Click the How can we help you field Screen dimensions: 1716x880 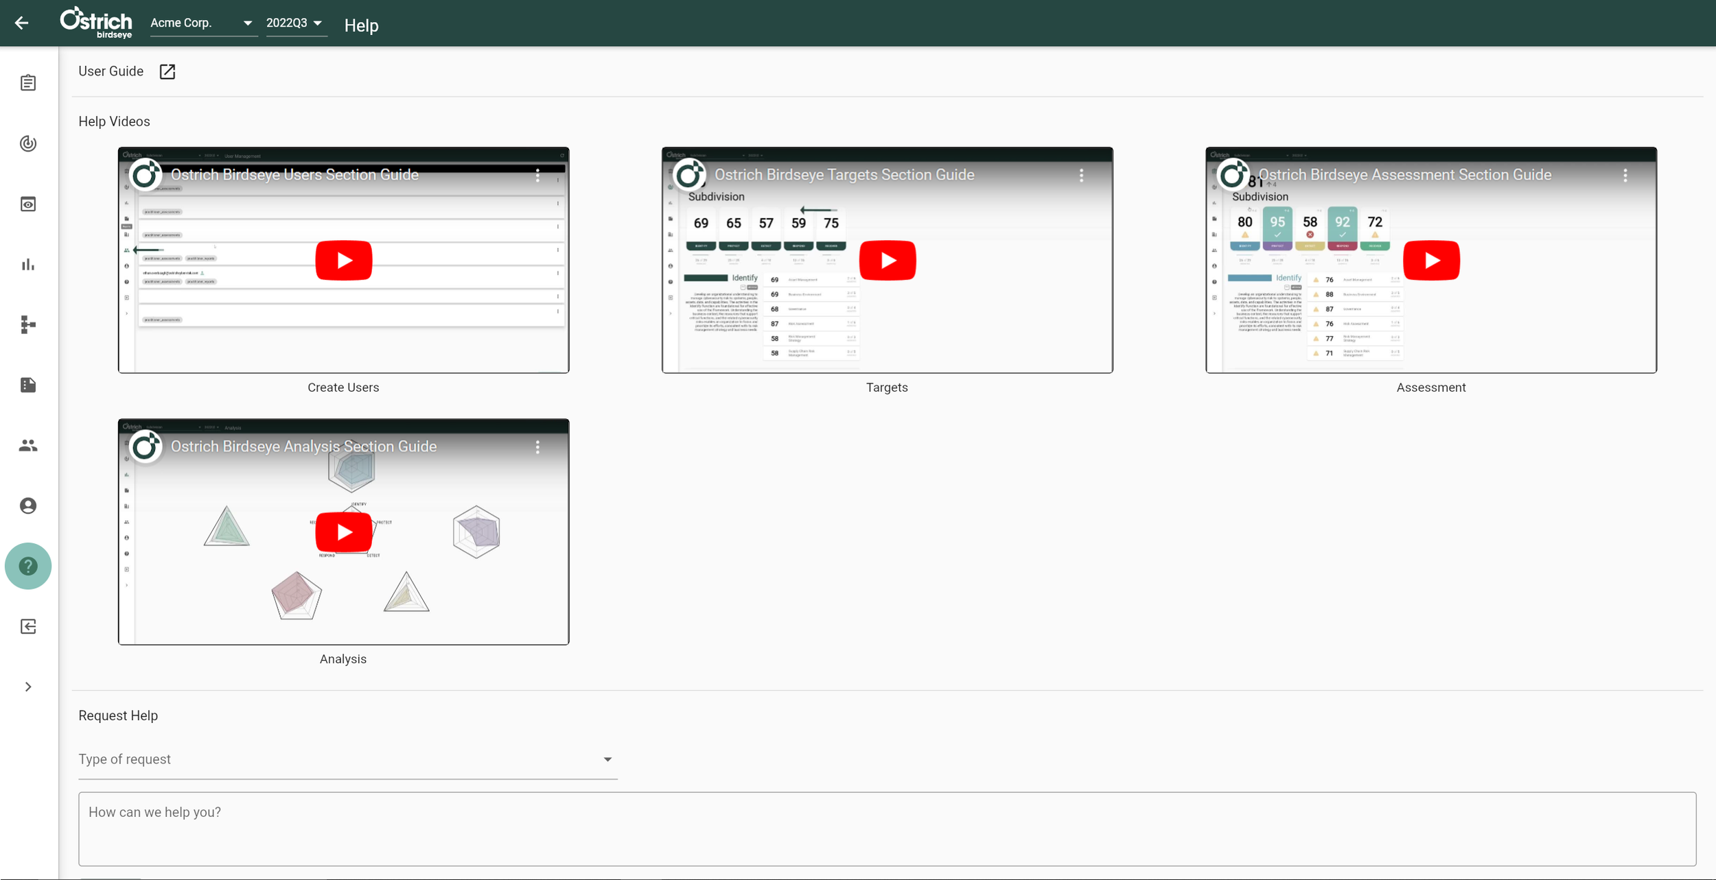(886, 829)
